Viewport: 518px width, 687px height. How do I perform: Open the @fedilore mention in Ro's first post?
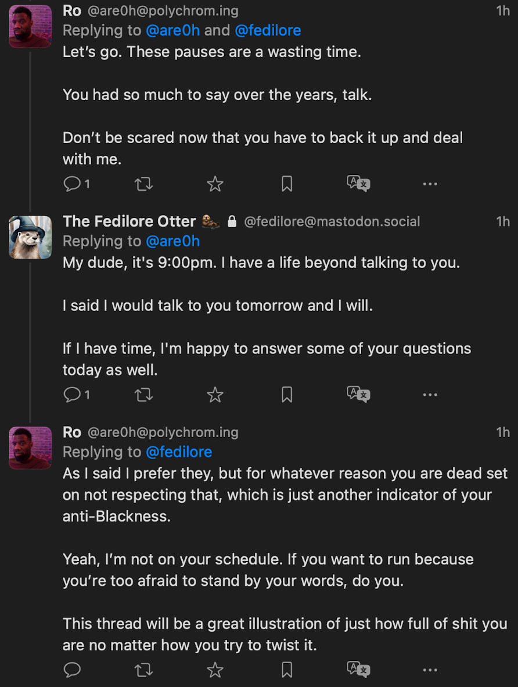click(x=268, y=30)
